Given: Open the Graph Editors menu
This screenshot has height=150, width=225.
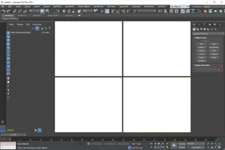Looking at the screenshot, I should point(84,7).
